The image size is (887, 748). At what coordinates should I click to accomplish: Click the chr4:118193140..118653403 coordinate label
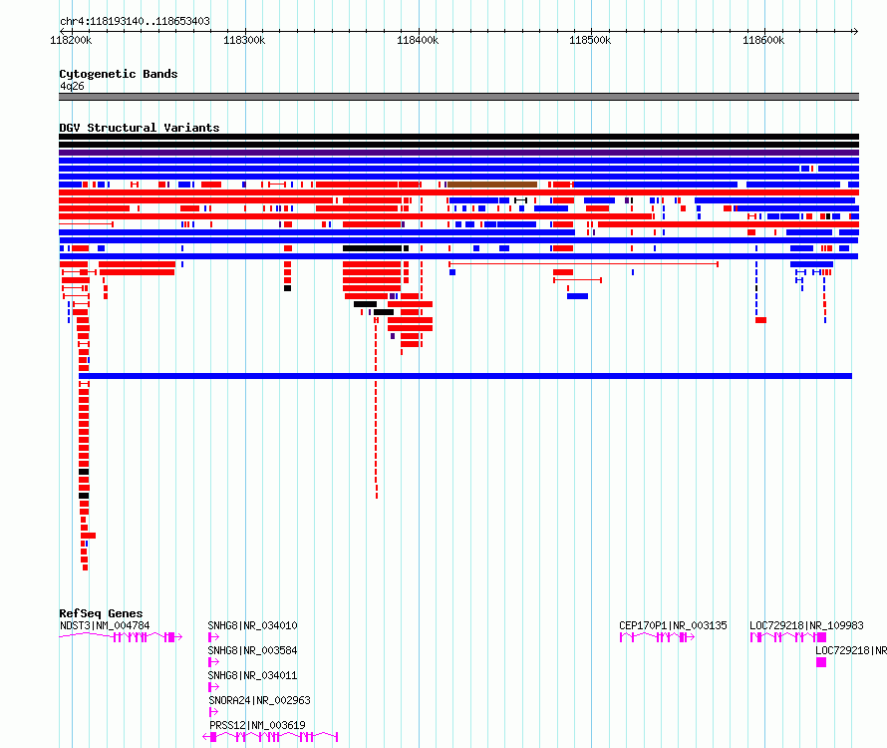[135, 21]
